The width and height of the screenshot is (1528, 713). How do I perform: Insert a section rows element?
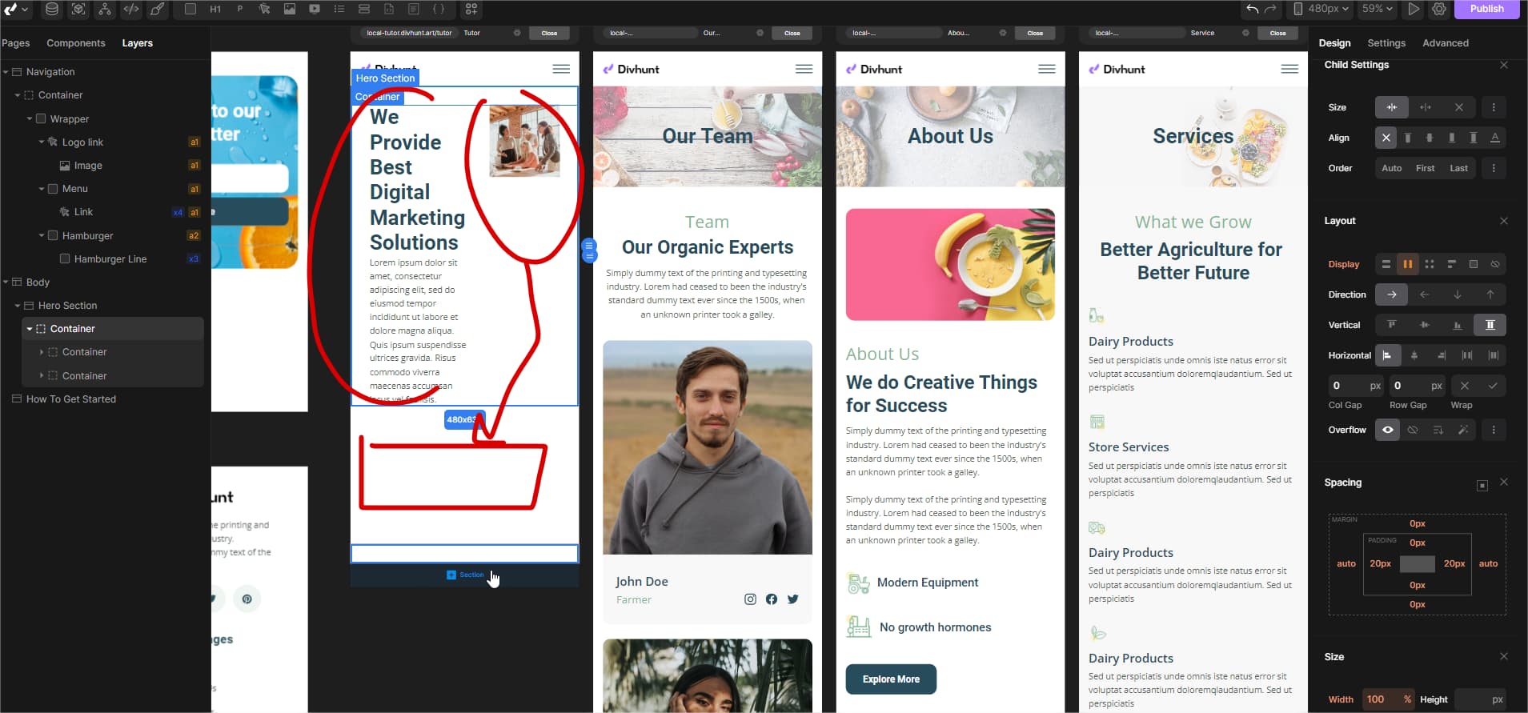click(x=364, y=9)
